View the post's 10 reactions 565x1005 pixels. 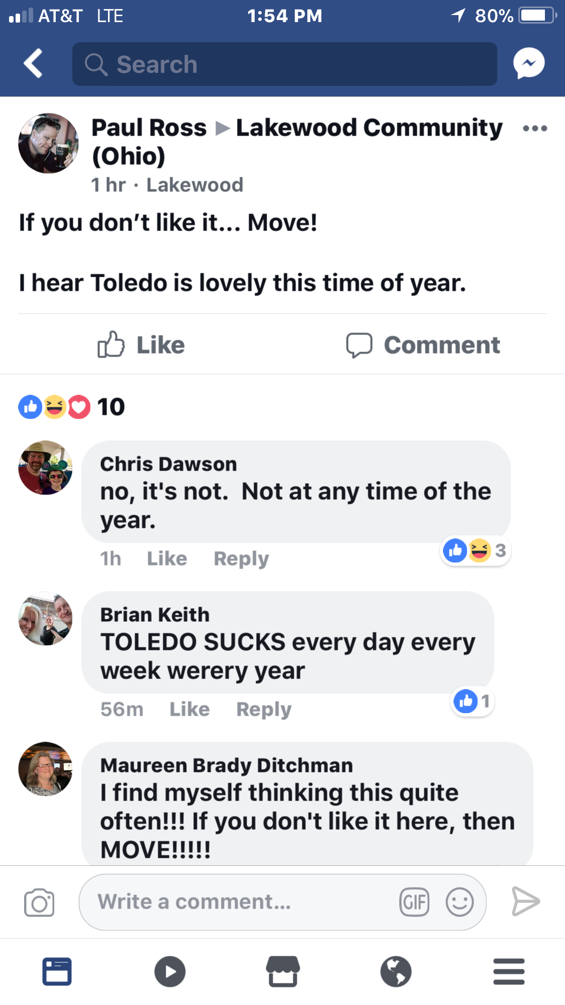[x=71, y=407]
